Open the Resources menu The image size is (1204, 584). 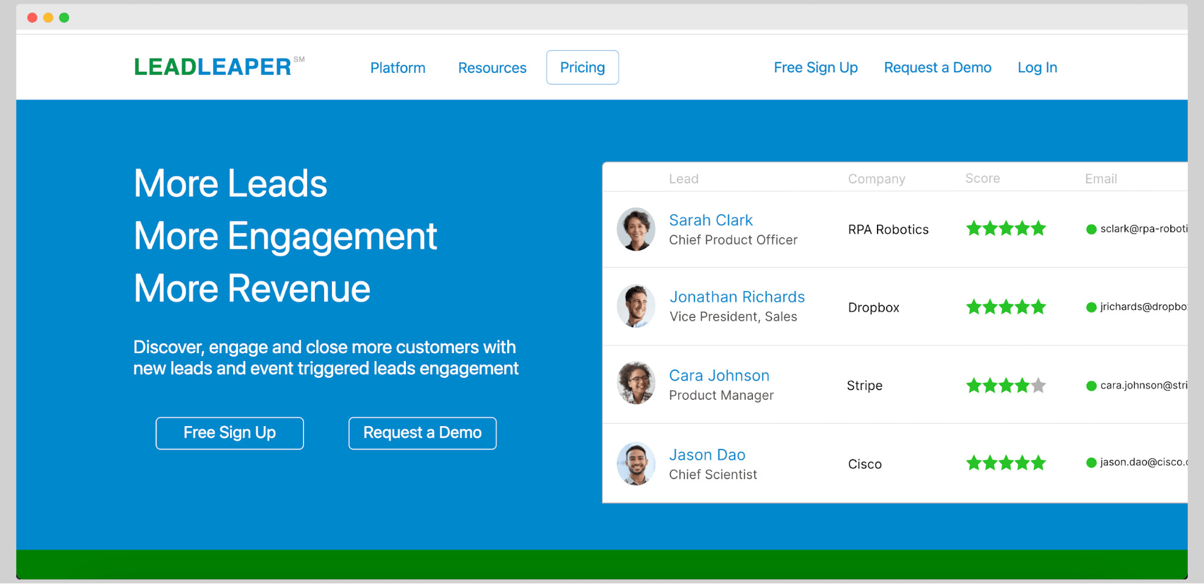[492, 68]
